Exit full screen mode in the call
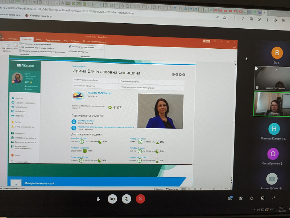This screenshot has height=218, width=290. click(x=273, y=198)
